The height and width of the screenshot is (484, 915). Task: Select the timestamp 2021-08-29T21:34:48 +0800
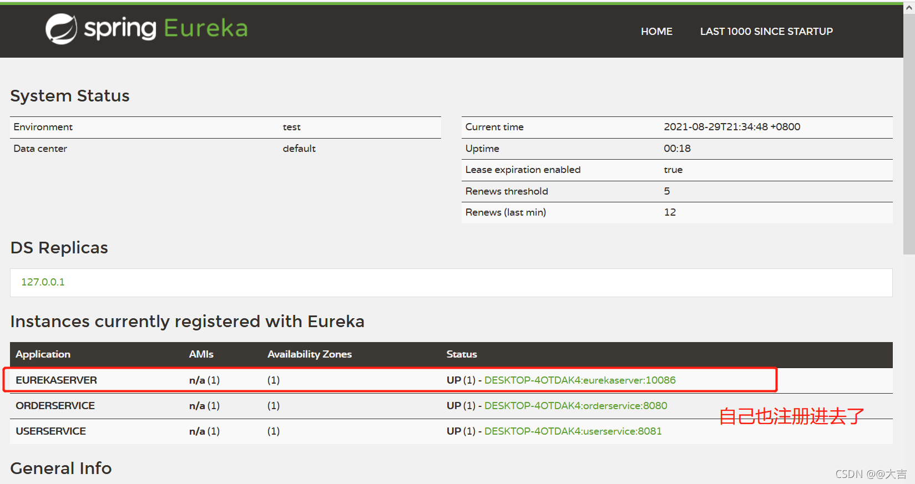point(732,127)
